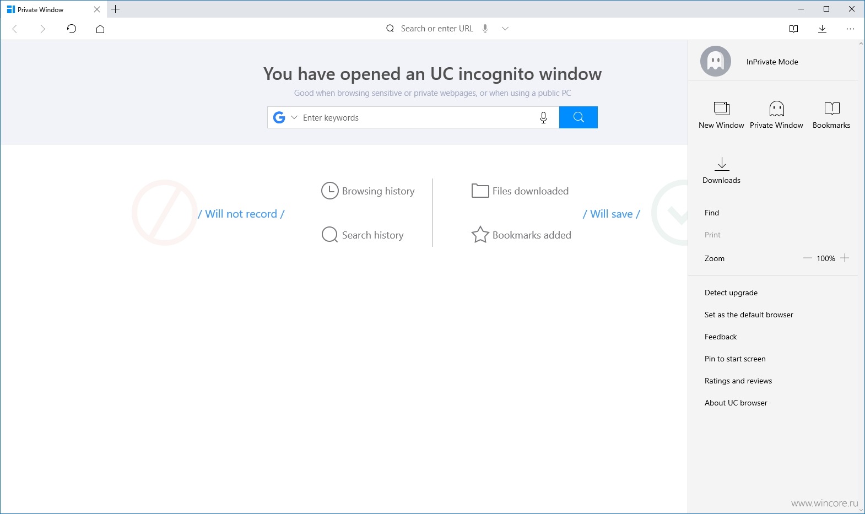Activate voice search microphone in address bar

485,29
